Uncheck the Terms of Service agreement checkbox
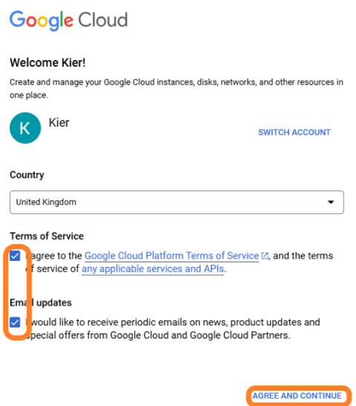 tap(15, 256)
